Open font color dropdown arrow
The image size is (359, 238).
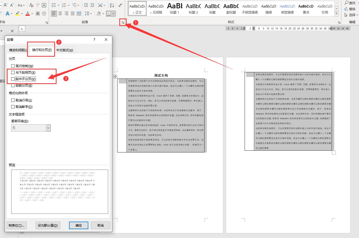32,14
